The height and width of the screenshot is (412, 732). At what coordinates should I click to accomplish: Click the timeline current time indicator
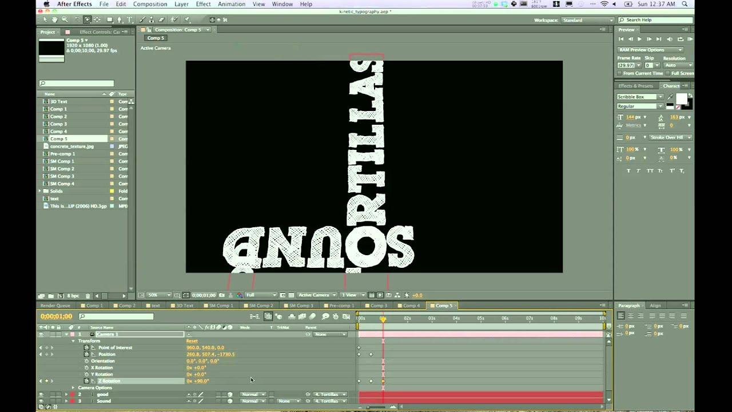pyautogui.click(x=383, y=319)
